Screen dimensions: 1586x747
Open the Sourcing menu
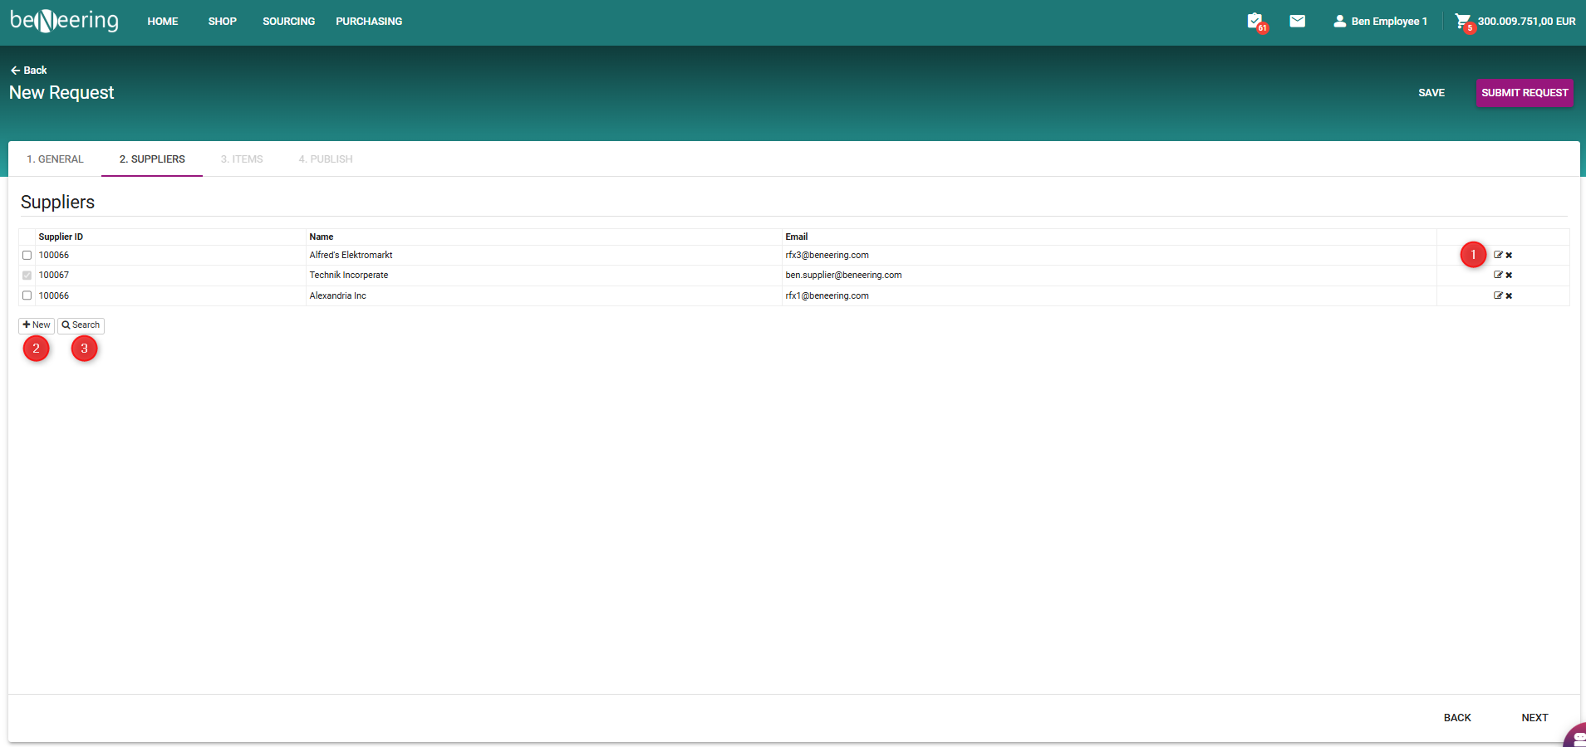point(288,22)
